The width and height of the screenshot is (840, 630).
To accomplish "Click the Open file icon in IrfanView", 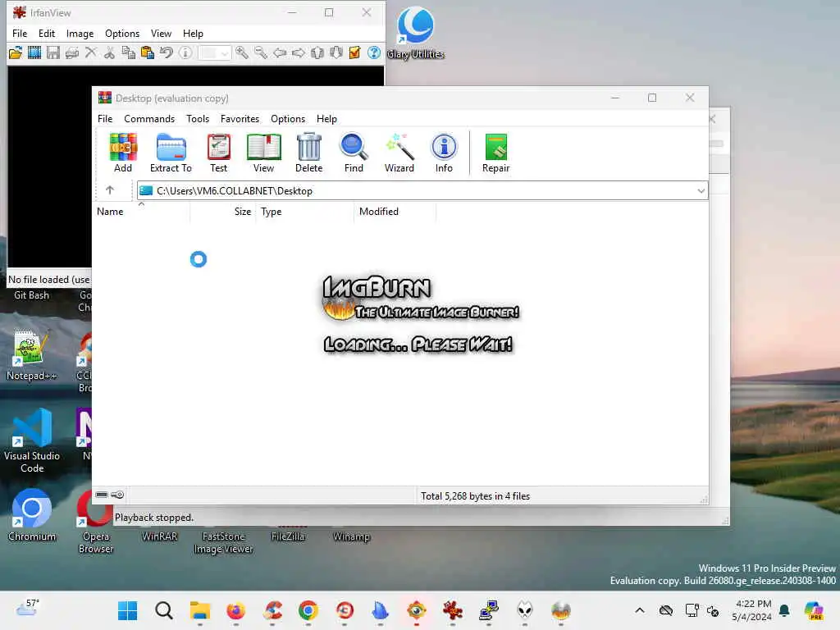I will point(16,52).
